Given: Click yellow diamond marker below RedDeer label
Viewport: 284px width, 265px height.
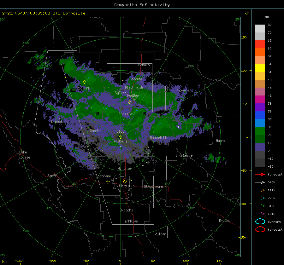Looking at the screenshot, I should tap(130, 102).
